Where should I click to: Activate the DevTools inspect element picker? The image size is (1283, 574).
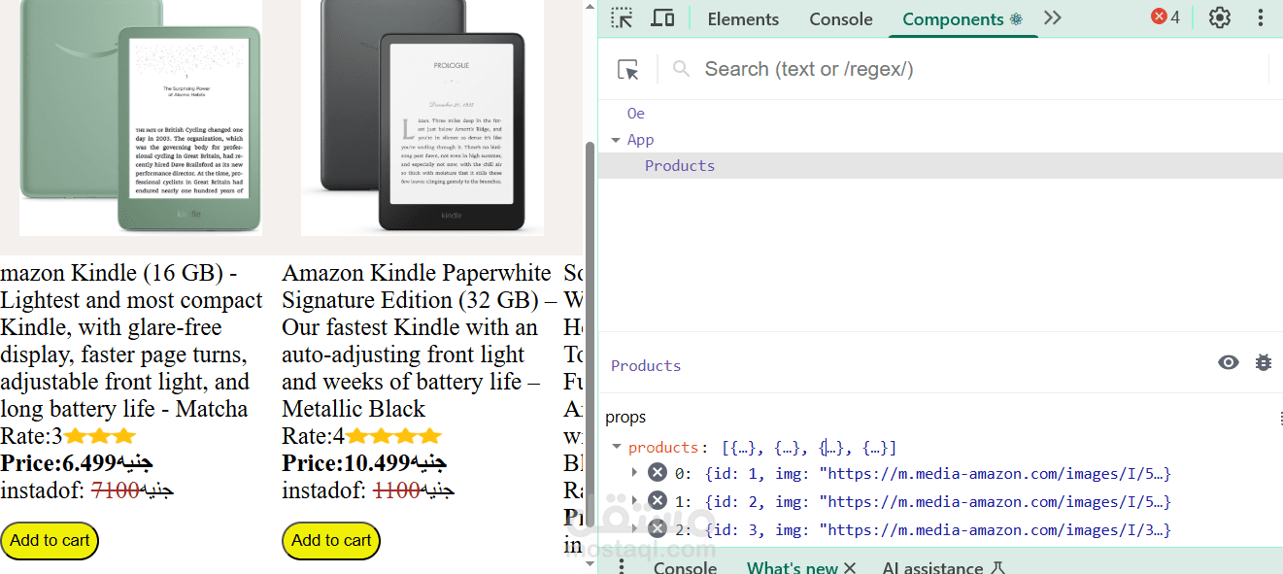tap(622, 18)
